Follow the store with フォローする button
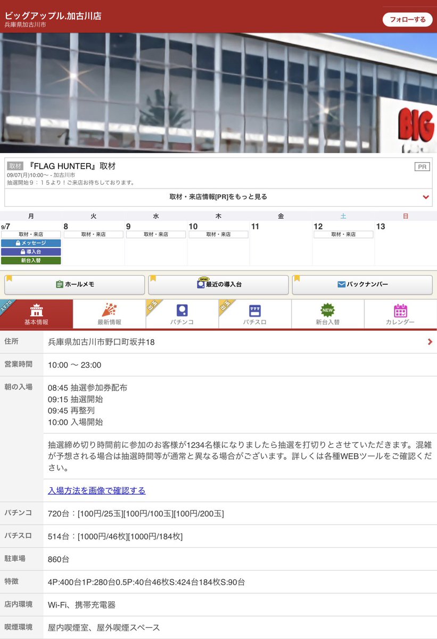The image size is (437, 639). (407, 19)
